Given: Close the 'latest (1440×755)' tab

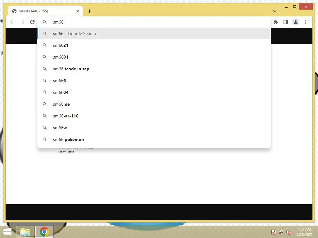Looking at the screenshot, I should point(77,11).
